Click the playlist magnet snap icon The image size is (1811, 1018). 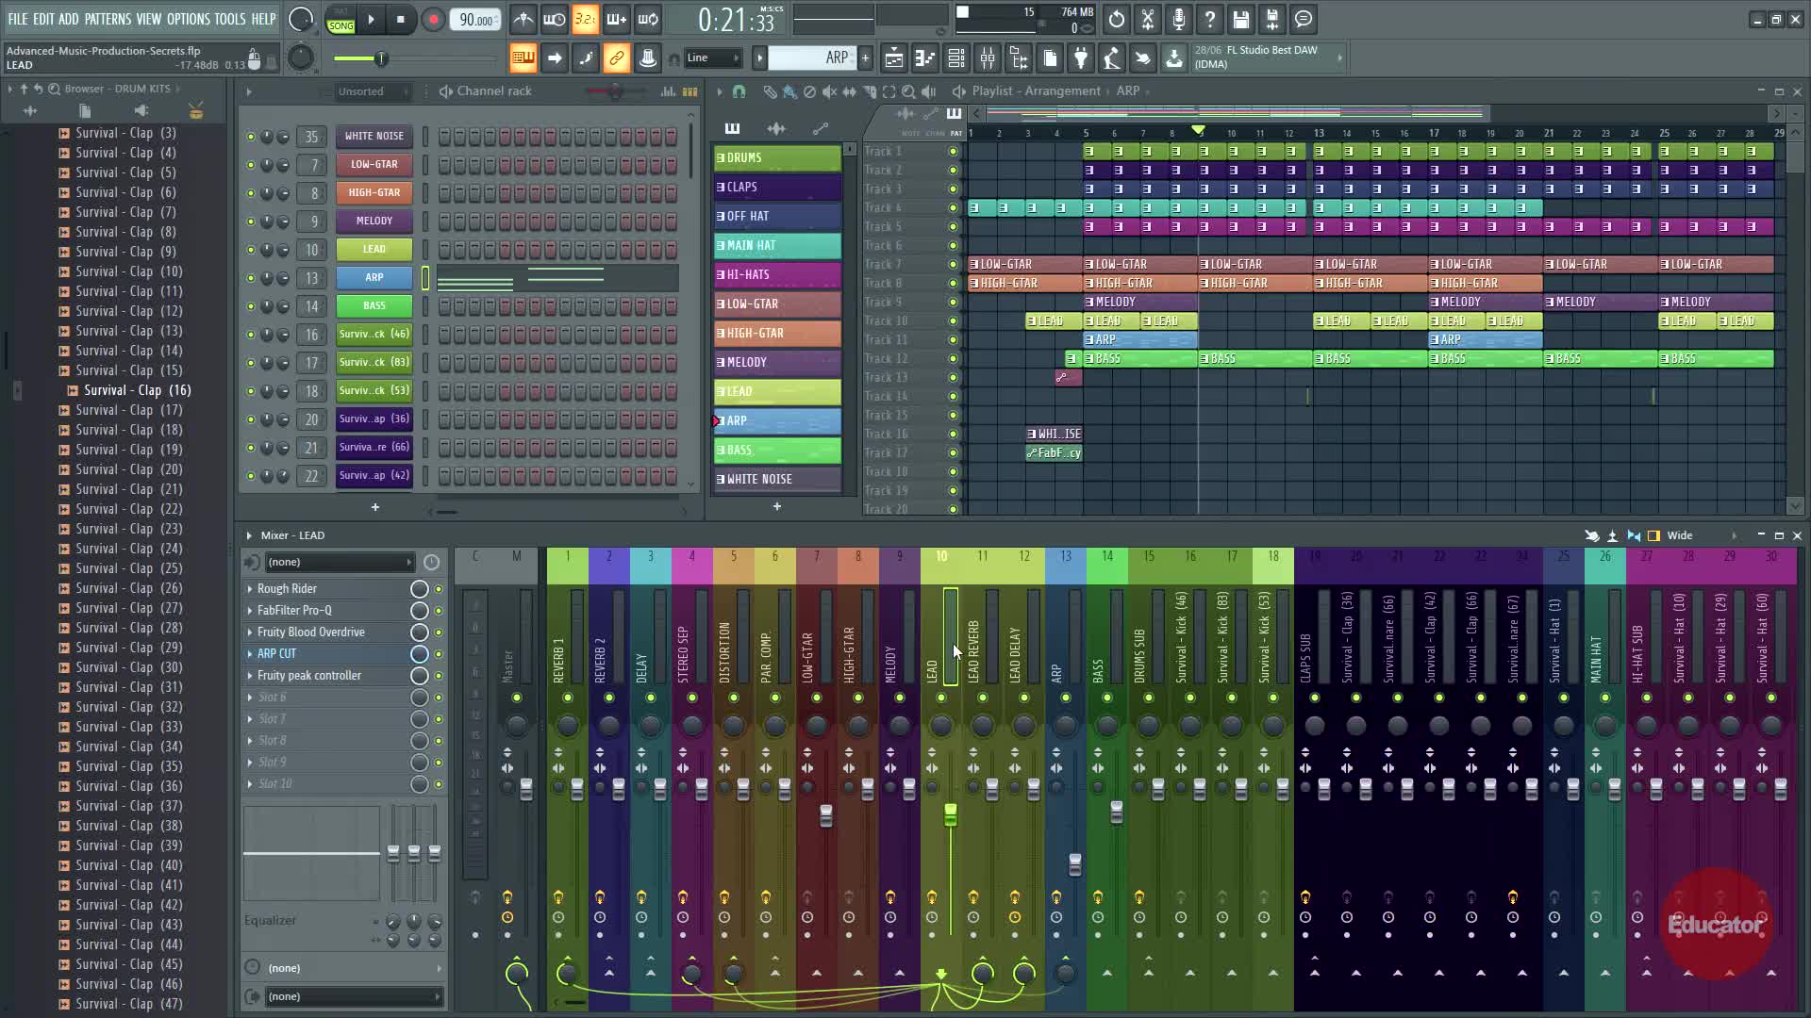pos(739,91)
